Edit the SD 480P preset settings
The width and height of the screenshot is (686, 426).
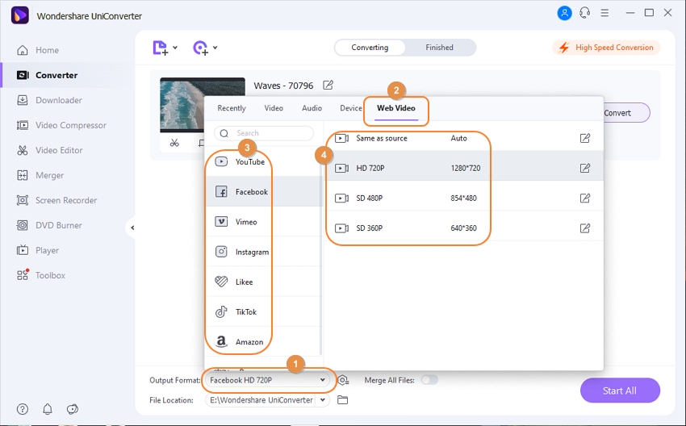(584, 198)
